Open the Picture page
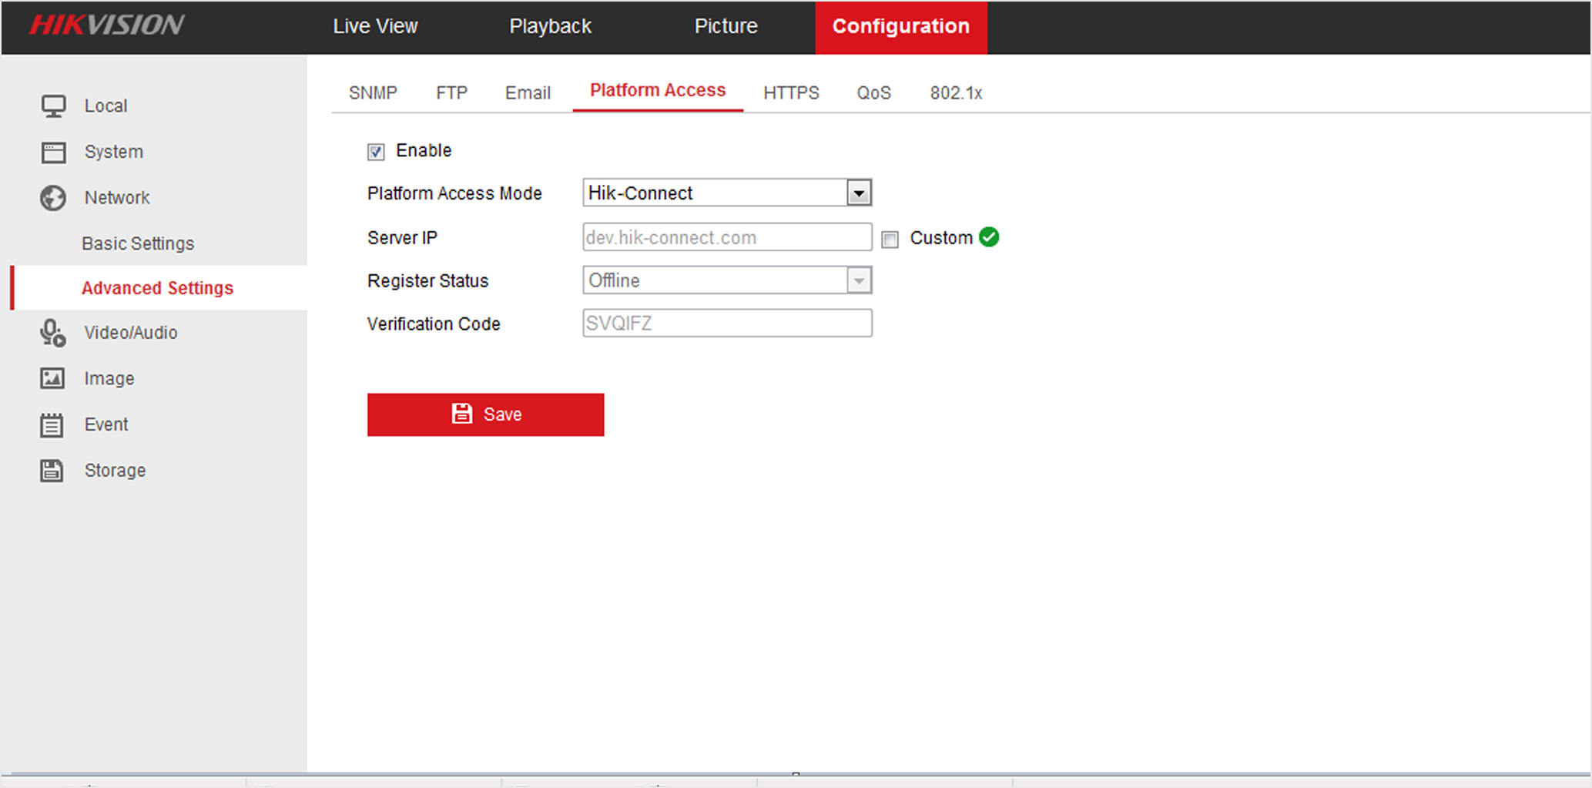Image resolution: width=1592 pixels, height=788 pixels. pyautogui.click(x=726, y=25)
